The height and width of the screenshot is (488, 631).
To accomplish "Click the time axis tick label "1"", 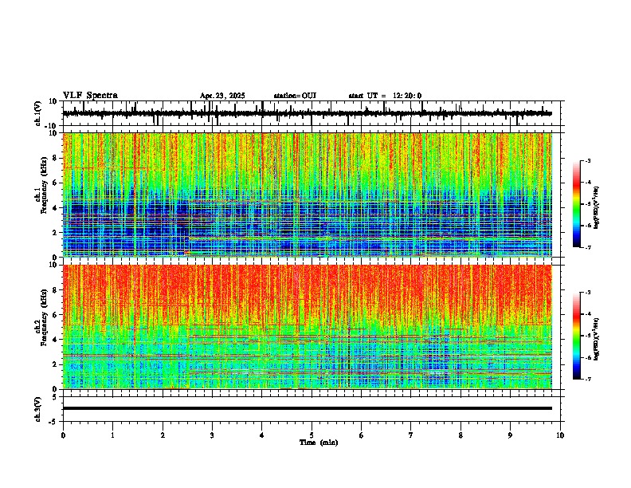I will (112, 435).
